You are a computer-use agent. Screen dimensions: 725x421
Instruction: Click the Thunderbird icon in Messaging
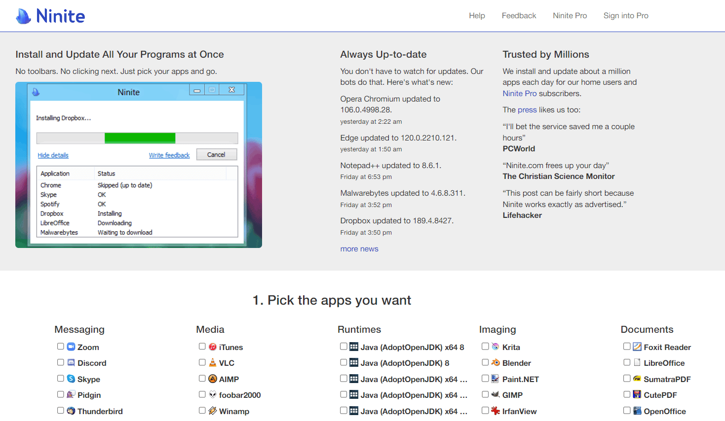(x=71, y=410)
